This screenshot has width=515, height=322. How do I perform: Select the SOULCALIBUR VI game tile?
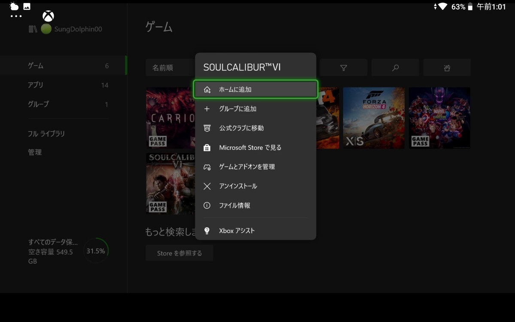click(170, 184)
